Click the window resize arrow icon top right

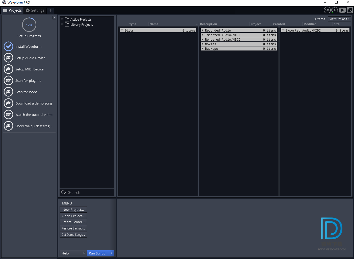(x=350, y=10)
